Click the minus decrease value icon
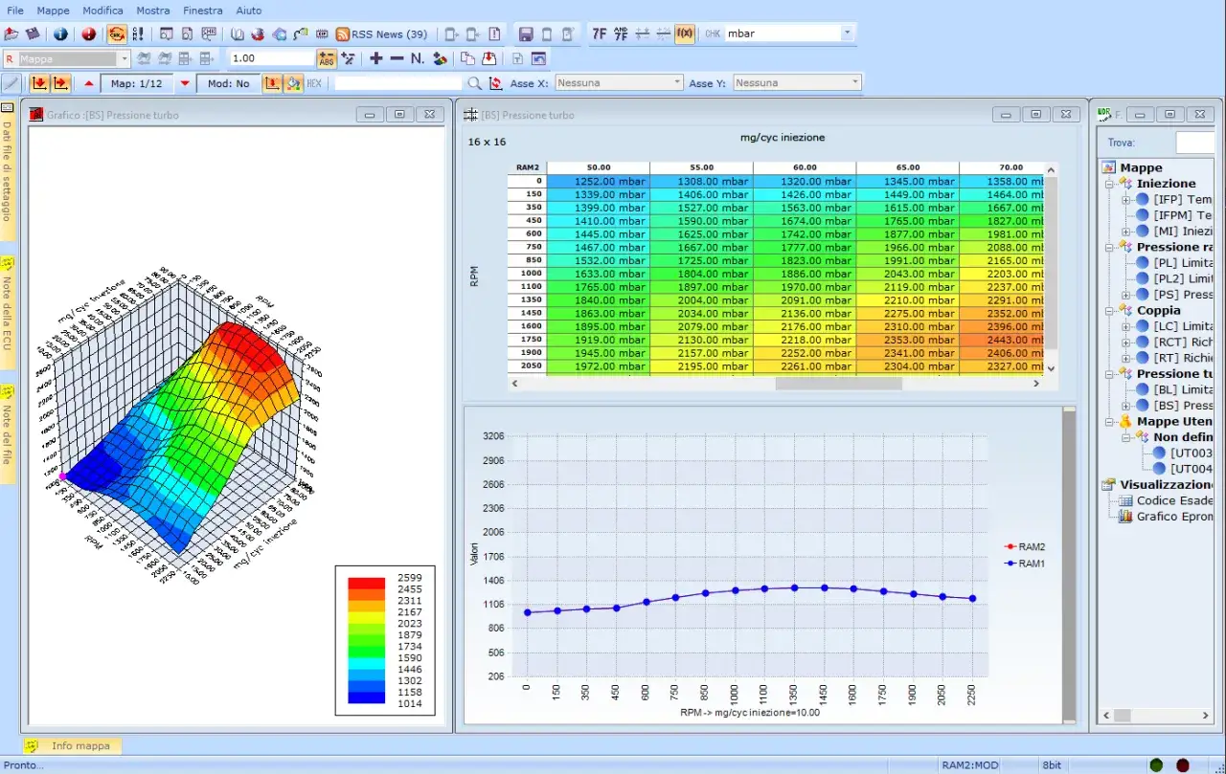This screenshot has height=774, width=1226. [397, 58]
